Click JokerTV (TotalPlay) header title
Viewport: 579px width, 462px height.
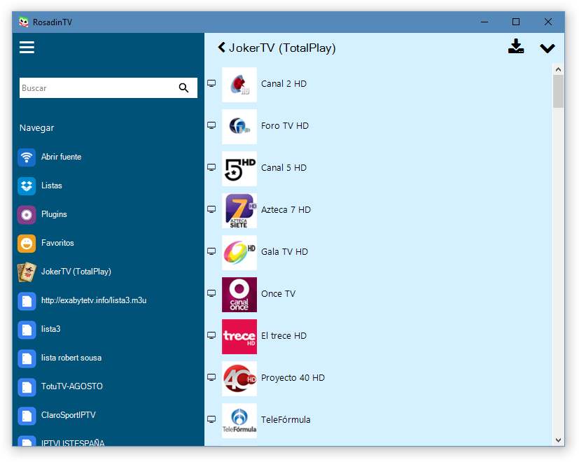pyautogui.click(x=282, y=48)
